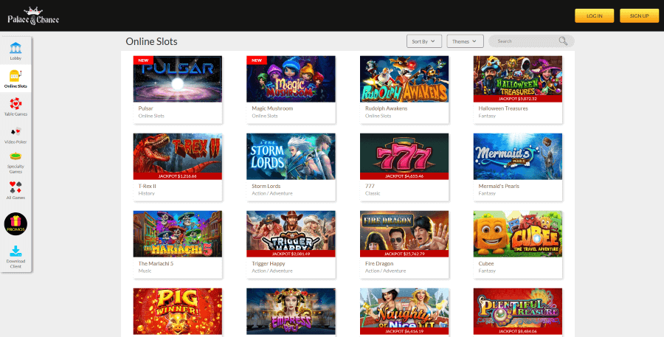Click the Fire Dragon title text
664x337 pixels.
tap(379, 263)
